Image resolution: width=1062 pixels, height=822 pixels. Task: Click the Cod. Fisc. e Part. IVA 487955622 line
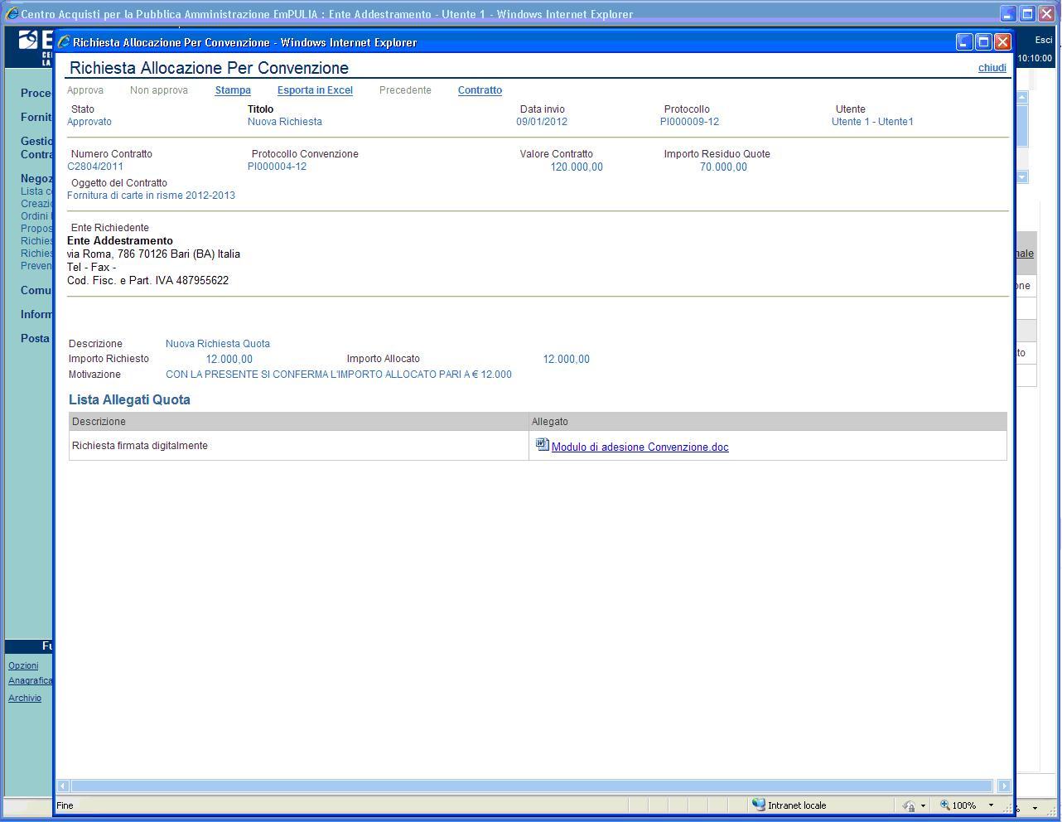click(147, 281)
